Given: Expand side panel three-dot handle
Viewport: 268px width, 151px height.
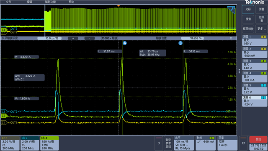Looking at the screenshot, I should (239, 71).
